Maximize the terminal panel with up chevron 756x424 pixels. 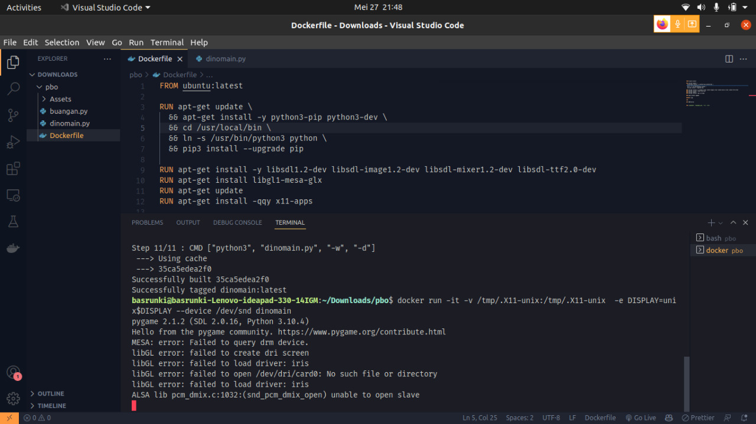coord(733,223)
